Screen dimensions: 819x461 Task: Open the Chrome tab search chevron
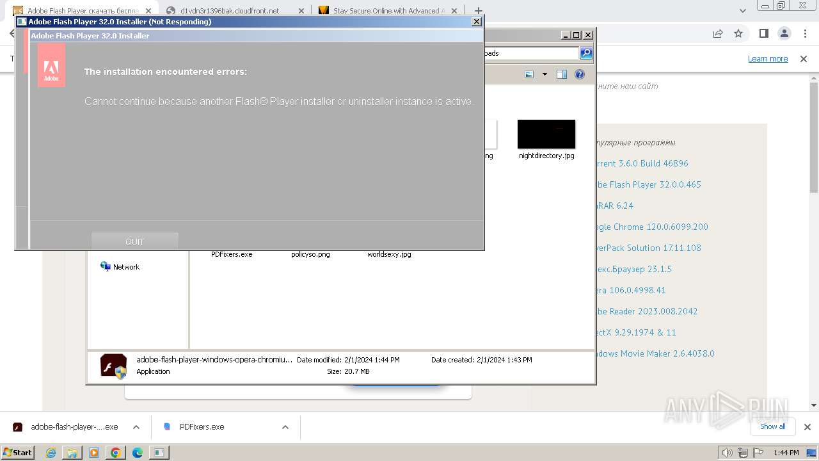click(743, 11)
